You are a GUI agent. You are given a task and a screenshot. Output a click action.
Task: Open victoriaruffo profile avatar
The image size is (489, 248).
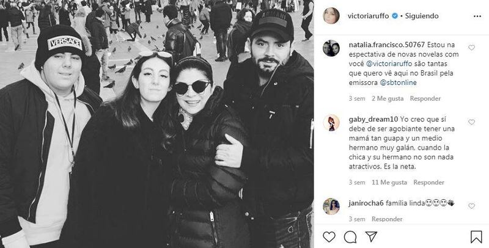pyautogui.click(x=331, y=16)
